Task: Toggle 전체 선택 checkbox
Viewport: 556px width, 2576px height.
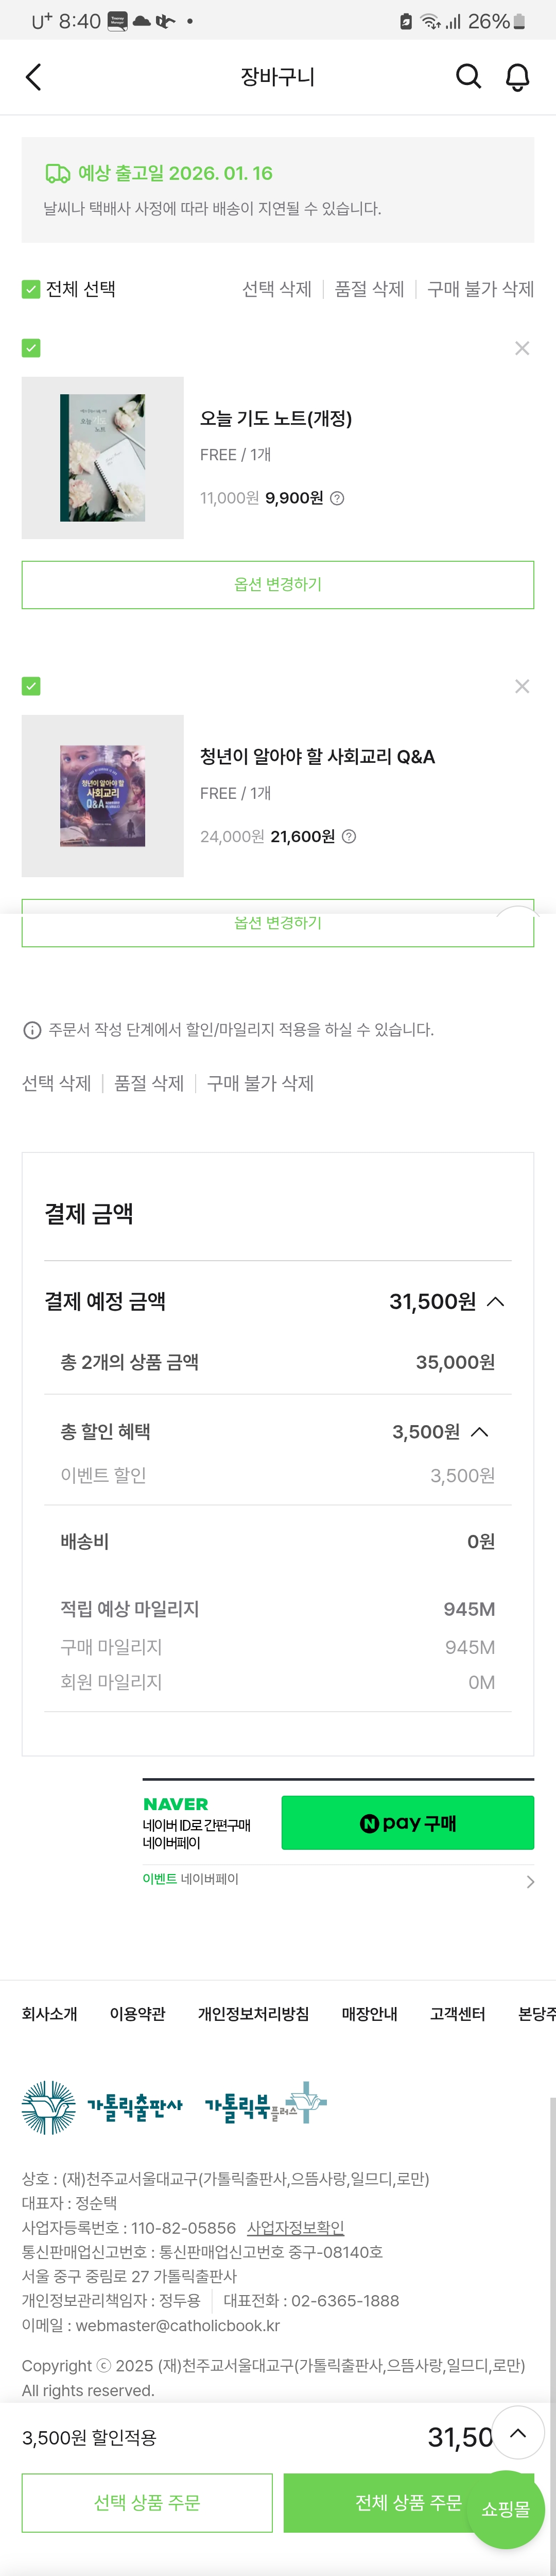Action: [31, 289]
